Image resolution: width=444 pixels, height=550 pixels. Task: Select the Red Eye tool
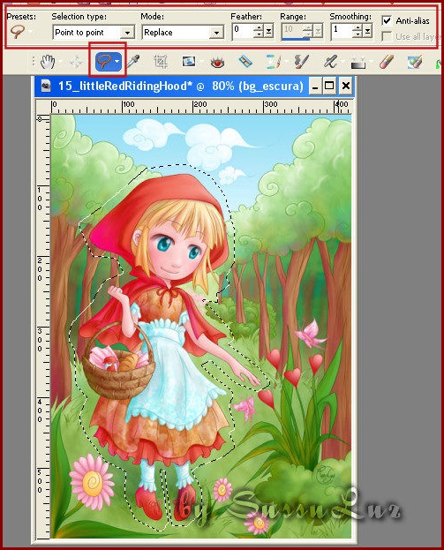217,63
